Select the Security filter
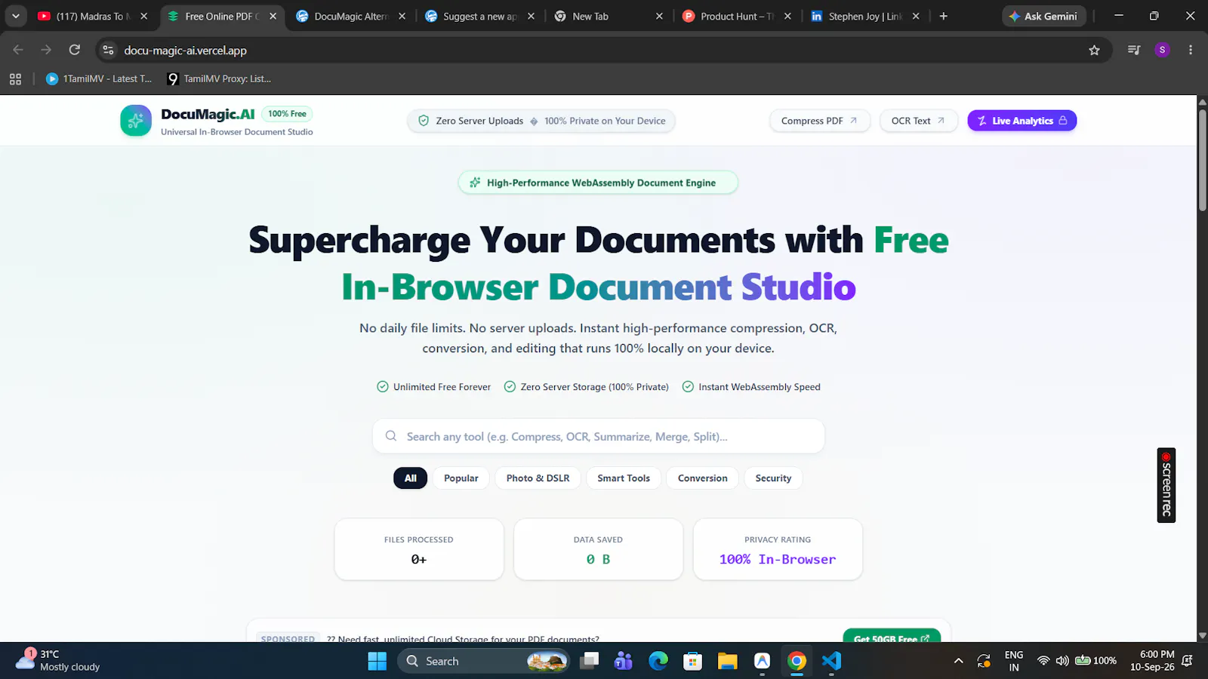Screen dimensions: 1208x679 [x=774, y=478]
